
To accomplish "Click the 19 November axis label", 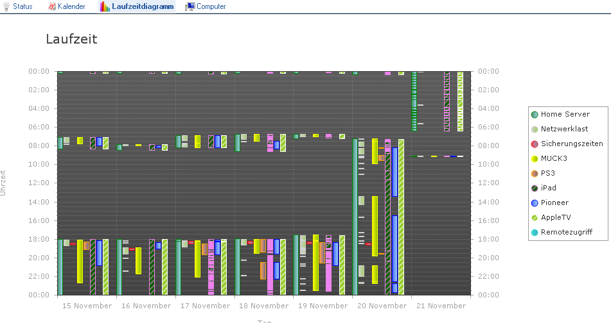I will [323, 306].
